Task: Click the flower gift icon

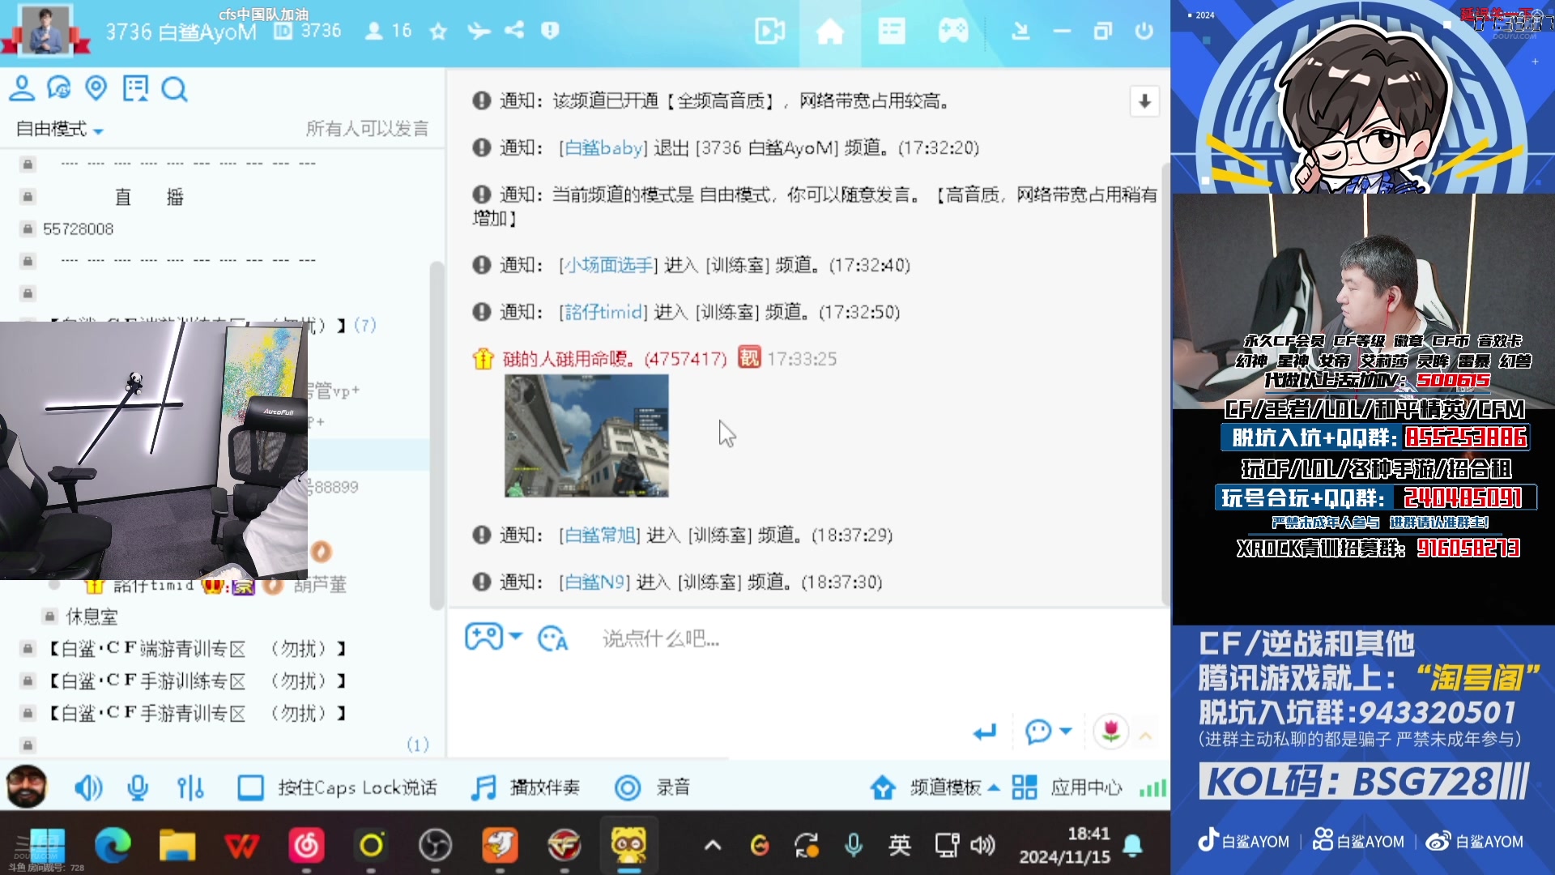Action: click(1111, 732)
